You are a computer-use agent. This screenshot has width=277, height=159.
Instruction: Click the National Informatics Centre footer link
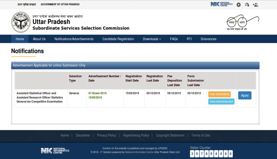point(139,152)
